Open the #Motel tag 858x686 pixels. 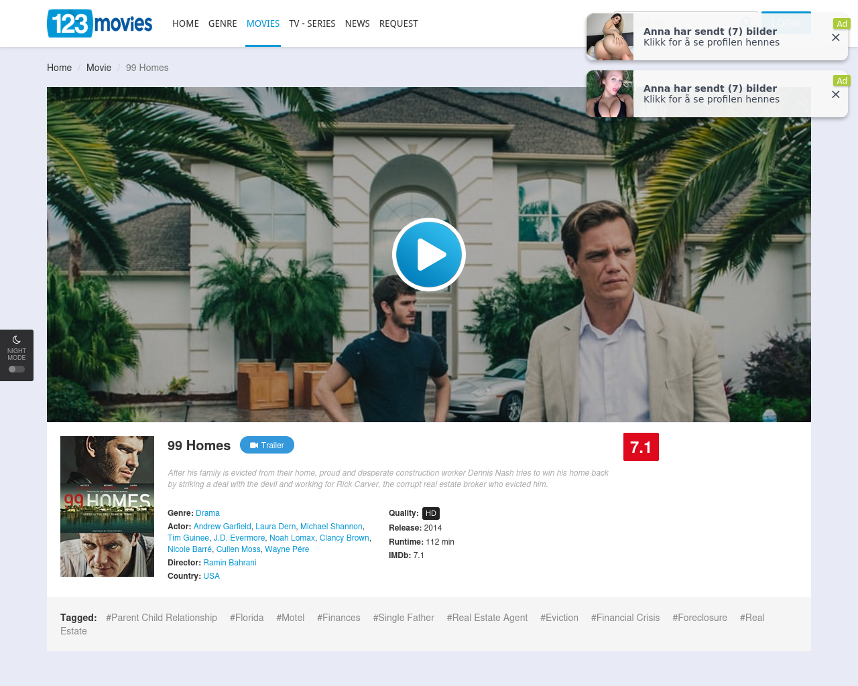tap(290, 618)
